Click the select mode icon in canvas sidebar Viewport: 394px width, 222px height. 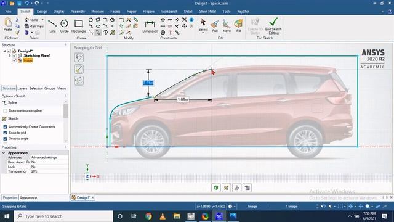(x=79, y=57)
